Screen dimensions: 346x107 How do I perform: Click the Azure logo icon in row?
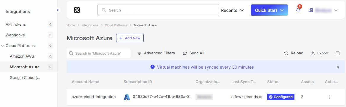click(127, 97)
